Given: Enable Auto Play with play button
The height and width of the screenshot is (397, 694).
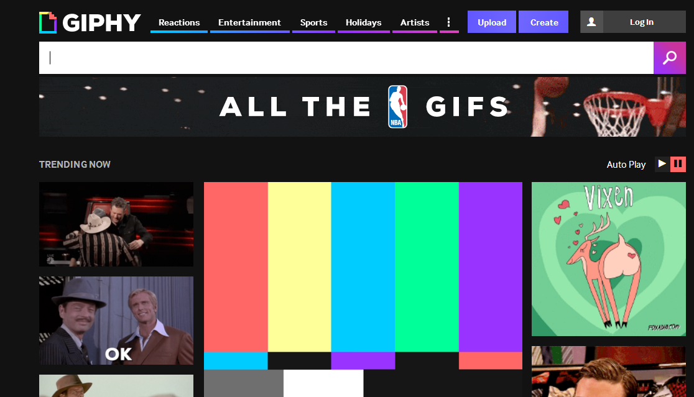Looking at the screenshot, I should (662, 164).
